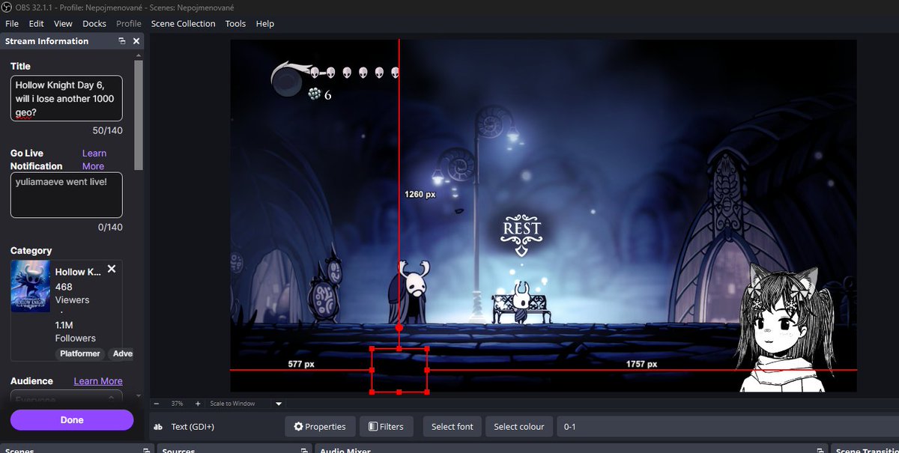The image size is (899, 453).
Task: Remove the Hollow Knight category
Action: [112, 269]
